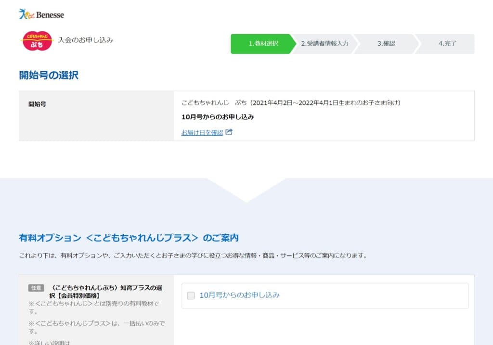Jump to step 3.確認
The height and width of the screenshot is (345, 493).
pyautogui.click(x=386, y=44)
